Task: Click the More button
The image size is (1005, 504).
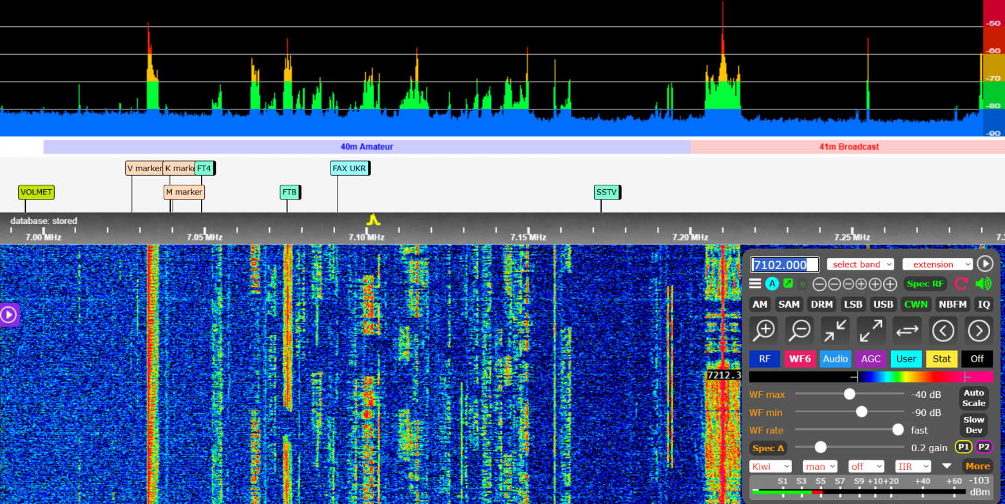Action: coord(978,466)
